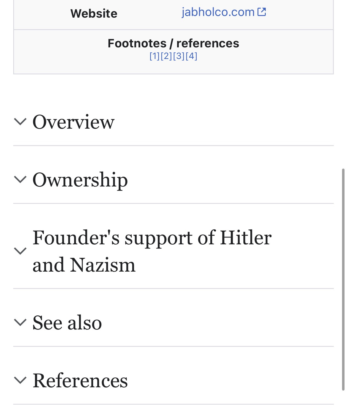Image resolution: width=347 pixels, height=414 pixels.
Task: Tap the References heading text
Action: (80, 380)
